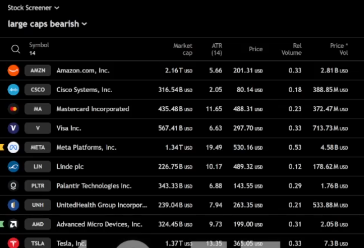Click Mastercard ATR value 11.65

(214, 109)
